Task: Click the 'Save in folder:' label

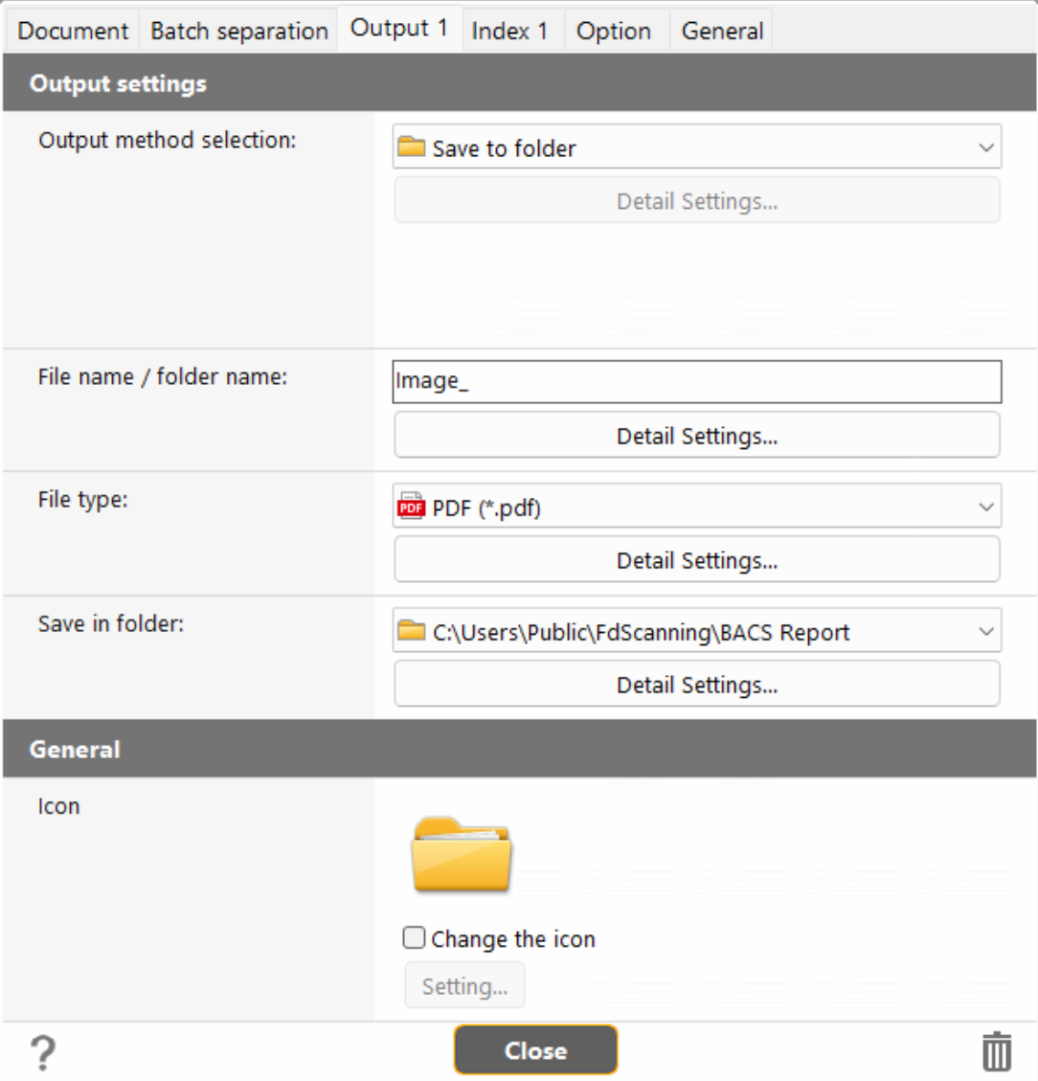Action: (111, 624)
